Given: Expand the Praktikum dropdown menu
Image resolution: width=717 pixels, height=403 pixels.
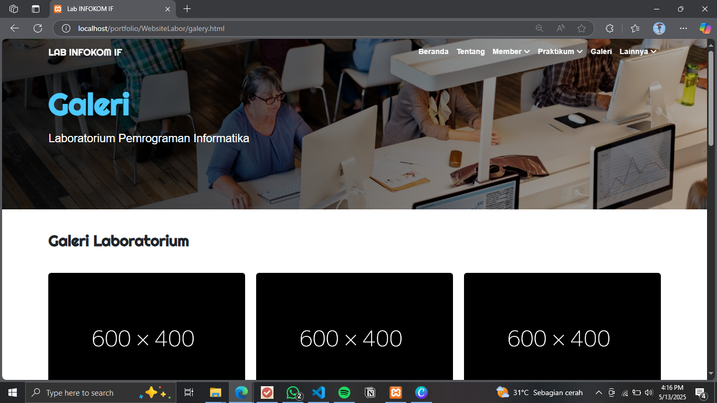Looking at the screenshot, I should coord(560,51).
